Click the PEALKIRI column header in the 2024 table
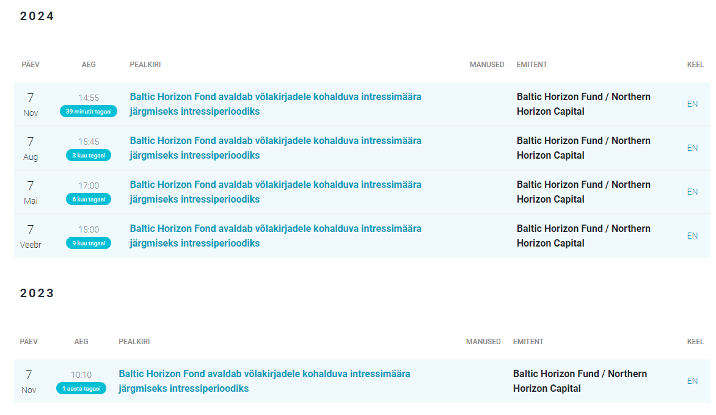 pos(145,65)
